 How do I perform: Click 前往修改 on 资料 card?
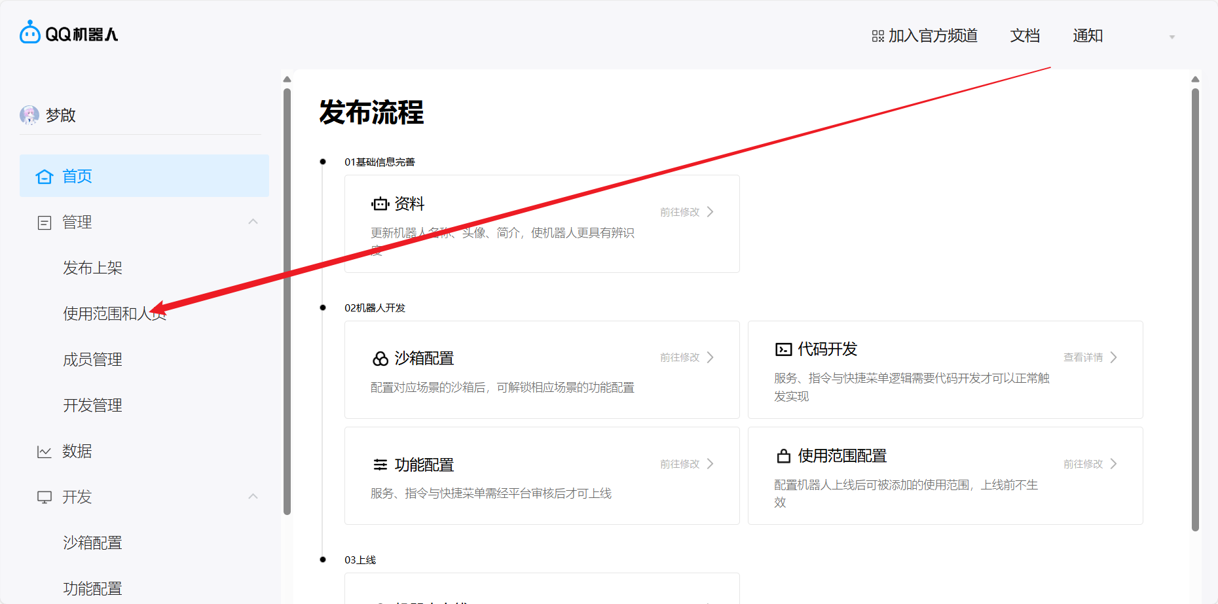pyautogui.click(x=680, y=212)
